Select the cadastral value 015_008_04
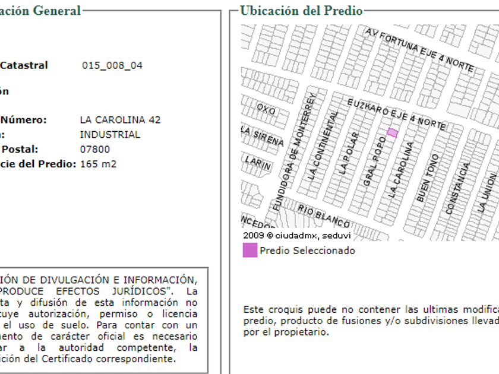 (112, 65)
